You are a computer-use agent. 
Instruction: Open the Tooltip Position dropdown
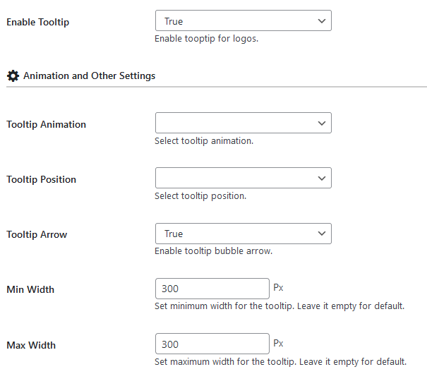[x=243, y=179]
